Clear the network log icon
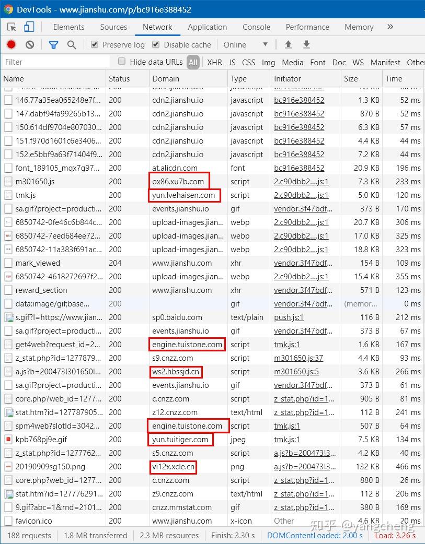 click(x=30, y=44)
